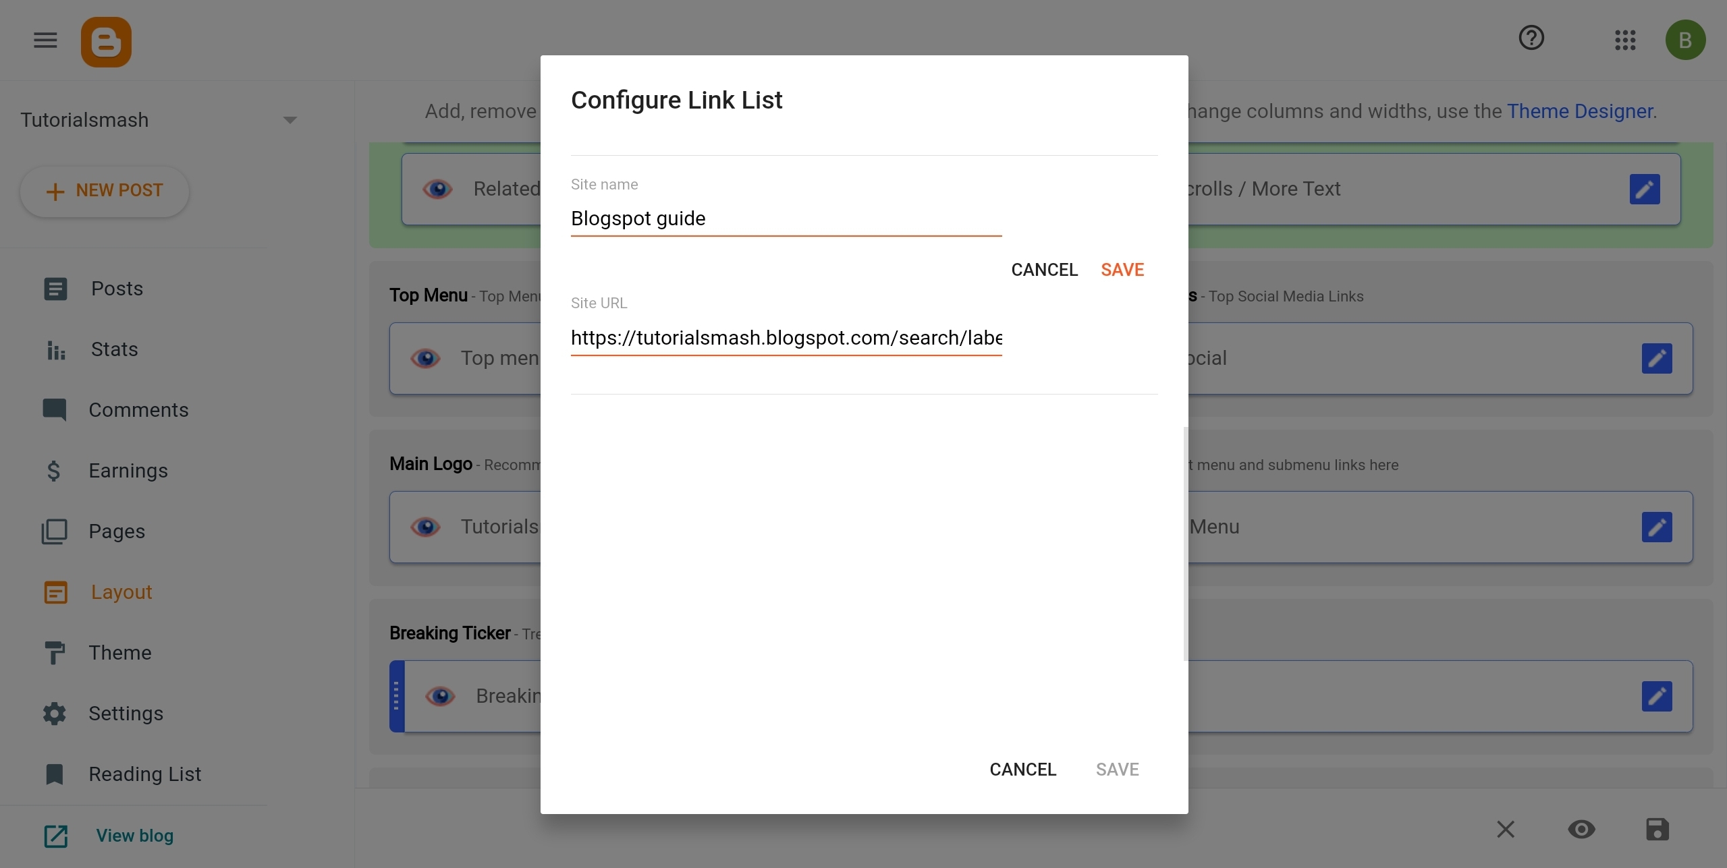Click the orange SAVE button
This screenshot has height=868, width=1727.
(1122, 270)
